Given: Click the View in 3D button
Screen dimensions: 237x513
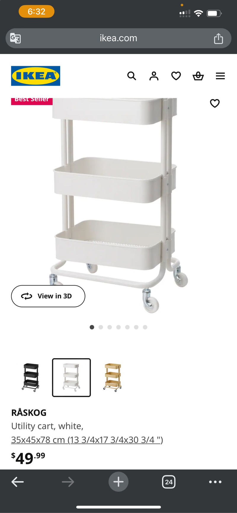Looking at the screenshot, I should (48, 296).
